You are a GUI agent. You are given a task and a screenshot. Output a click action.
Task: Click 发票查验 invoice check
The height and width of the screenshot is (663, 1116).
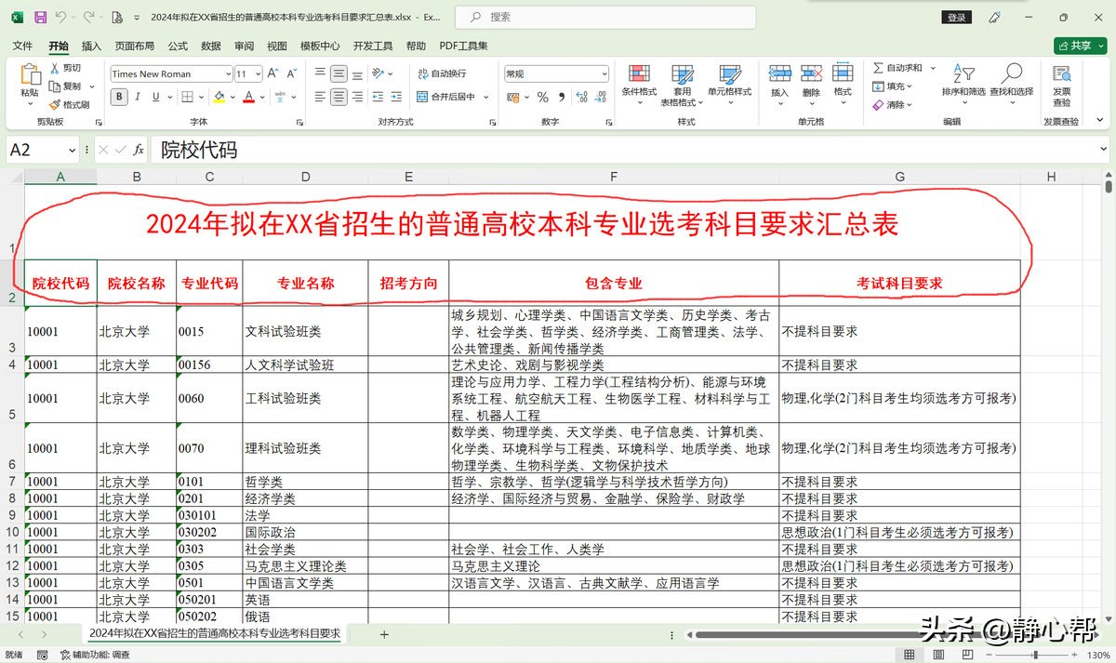click(x=1061, y=86)
